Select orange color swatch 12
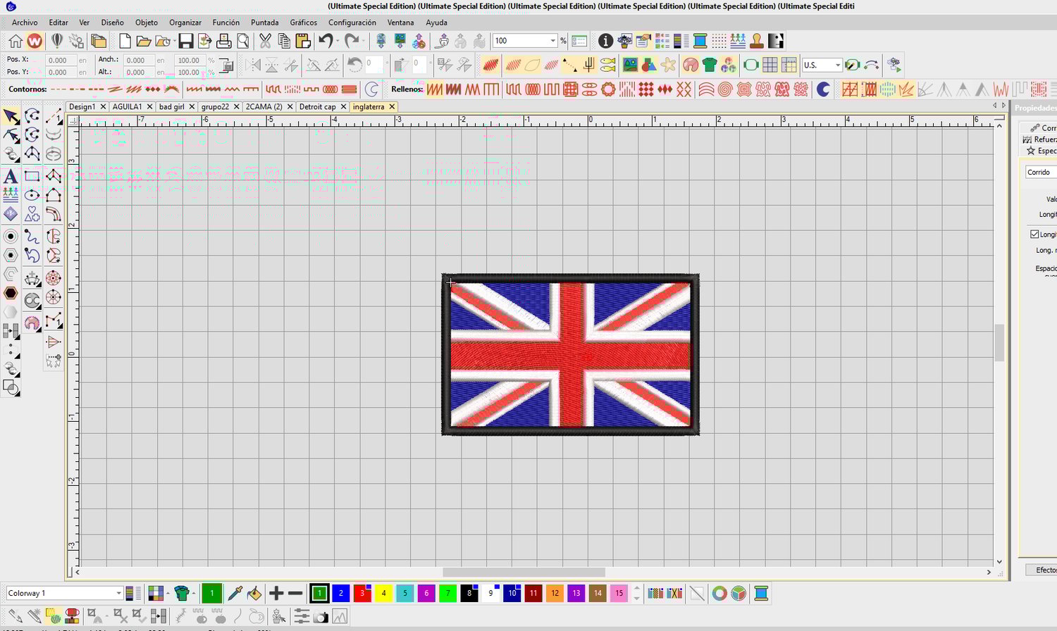 555,594
